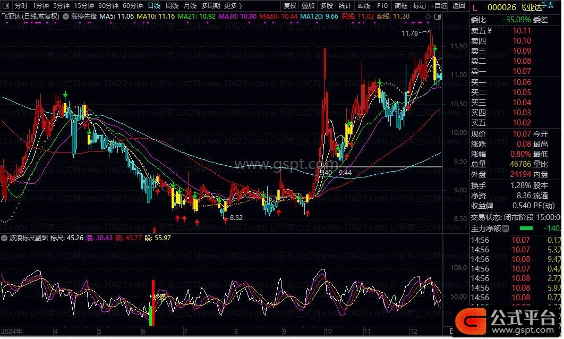Select the 15分钟 period tab

84,6
